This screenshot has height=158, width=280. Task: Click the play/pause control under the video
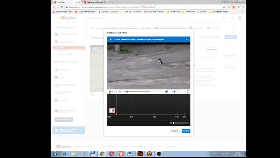coord(109,92)
